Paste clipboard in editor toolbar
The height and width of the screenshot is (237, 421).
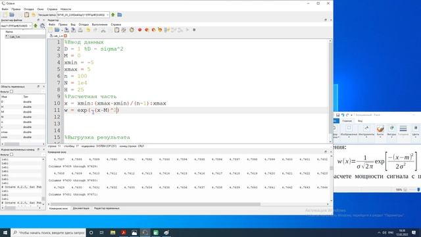click(x=116, y=30)
